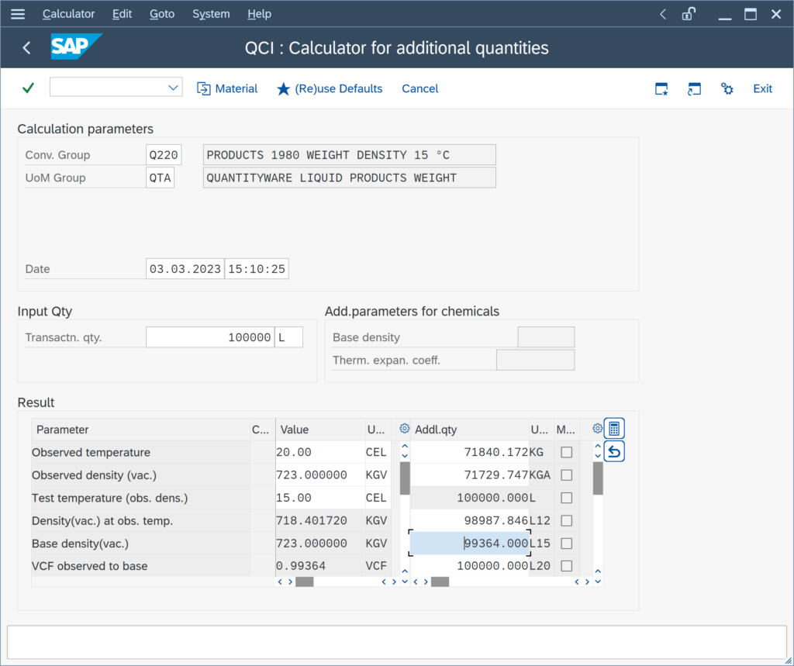Screen dimensions: 794x666
Task: Click the Addl.qty cell 71840.172 KG
Action: click(469, 452)
